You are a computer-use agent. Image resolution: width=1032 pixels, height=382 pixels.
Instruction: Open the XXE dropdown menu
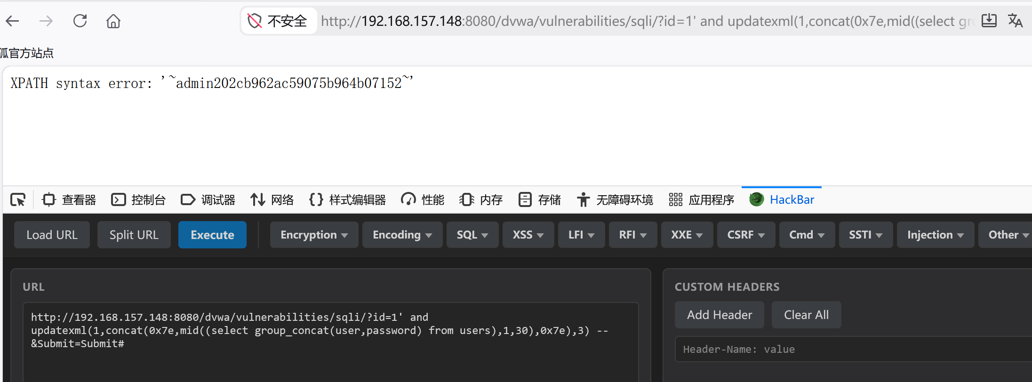(687, 235)
